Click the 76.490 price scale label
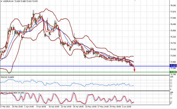Screen dimensions: 177x109 click(x=173, y=24)
